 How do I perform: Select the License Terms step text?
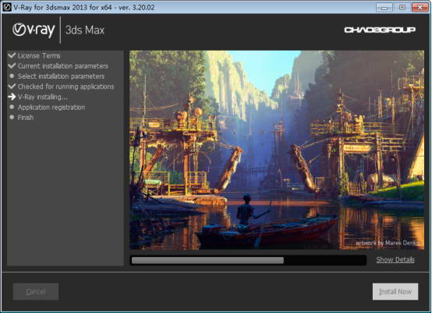click(x=39, y=56)
